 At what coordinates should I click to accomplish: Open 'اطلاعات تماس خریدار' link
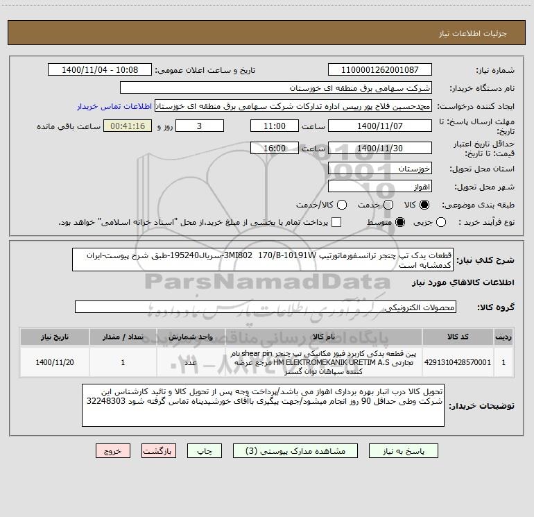click(x=114, y=106)
